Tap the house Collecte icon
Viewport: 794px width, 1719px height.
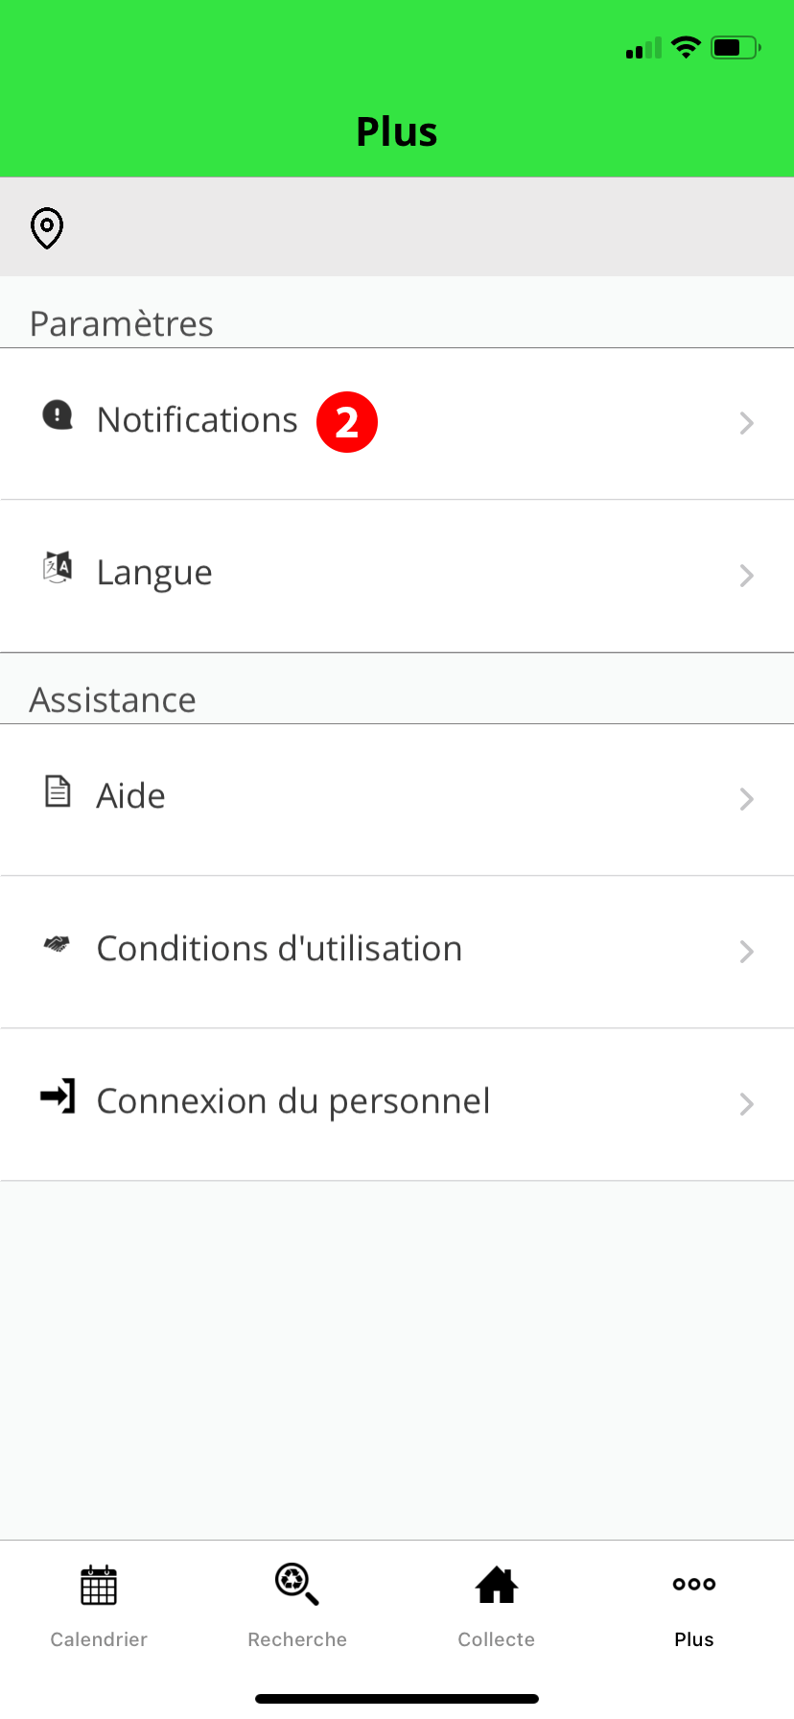pyautogui.click(x=497, y=1585)
